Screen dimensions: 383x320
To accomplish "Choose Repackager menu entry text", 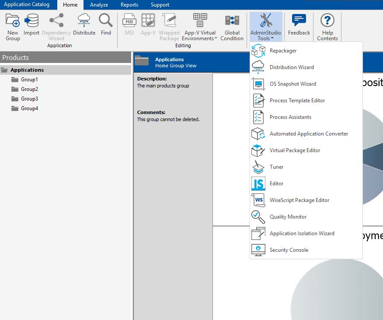I will 283,51.
